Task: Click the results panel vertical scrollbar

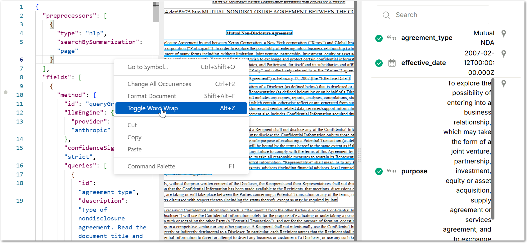Action: tap(493, 149)
